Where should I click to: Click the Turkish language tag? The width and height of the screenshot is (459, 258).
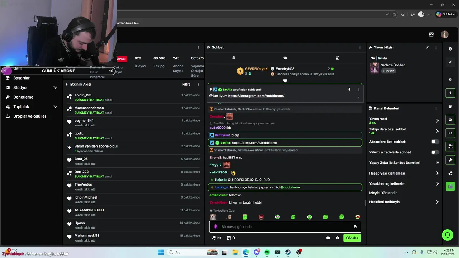pos(388,71)
